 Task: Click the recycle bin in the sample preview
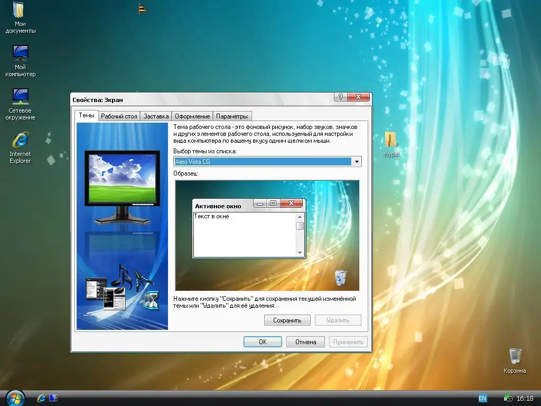(x=340, y=278)
